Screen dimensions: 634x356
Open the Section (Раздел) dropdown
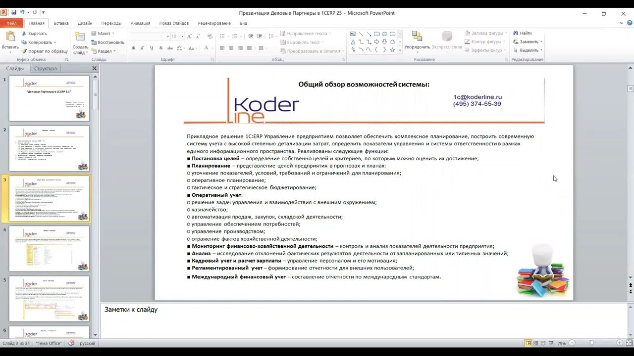coord(103,51)
